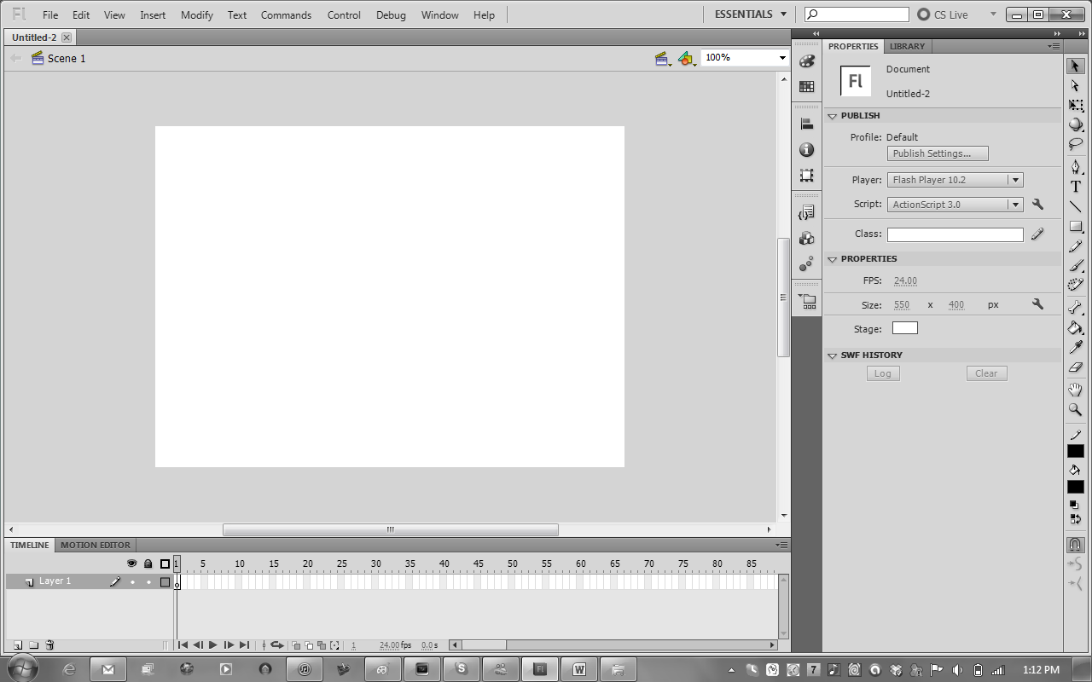The width and height of the screenshot is (1092, 682).
Task: Collapse the PROPERTIES section triangle
Action: tap(832, 259)
